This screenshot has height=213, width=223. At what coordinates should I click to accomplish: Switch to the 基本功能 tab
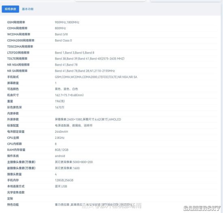click(x=28, y=9)
